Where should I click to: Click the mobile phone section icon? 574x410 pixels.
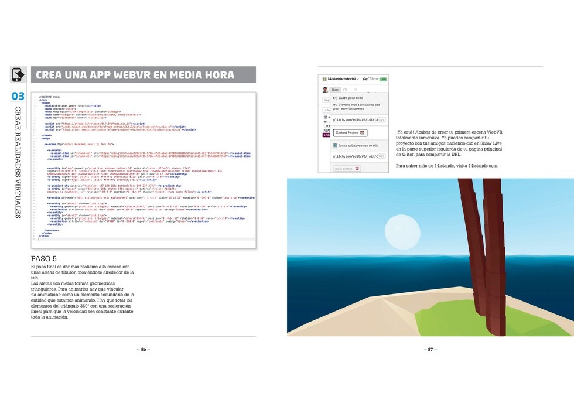[x=18, y=75]
